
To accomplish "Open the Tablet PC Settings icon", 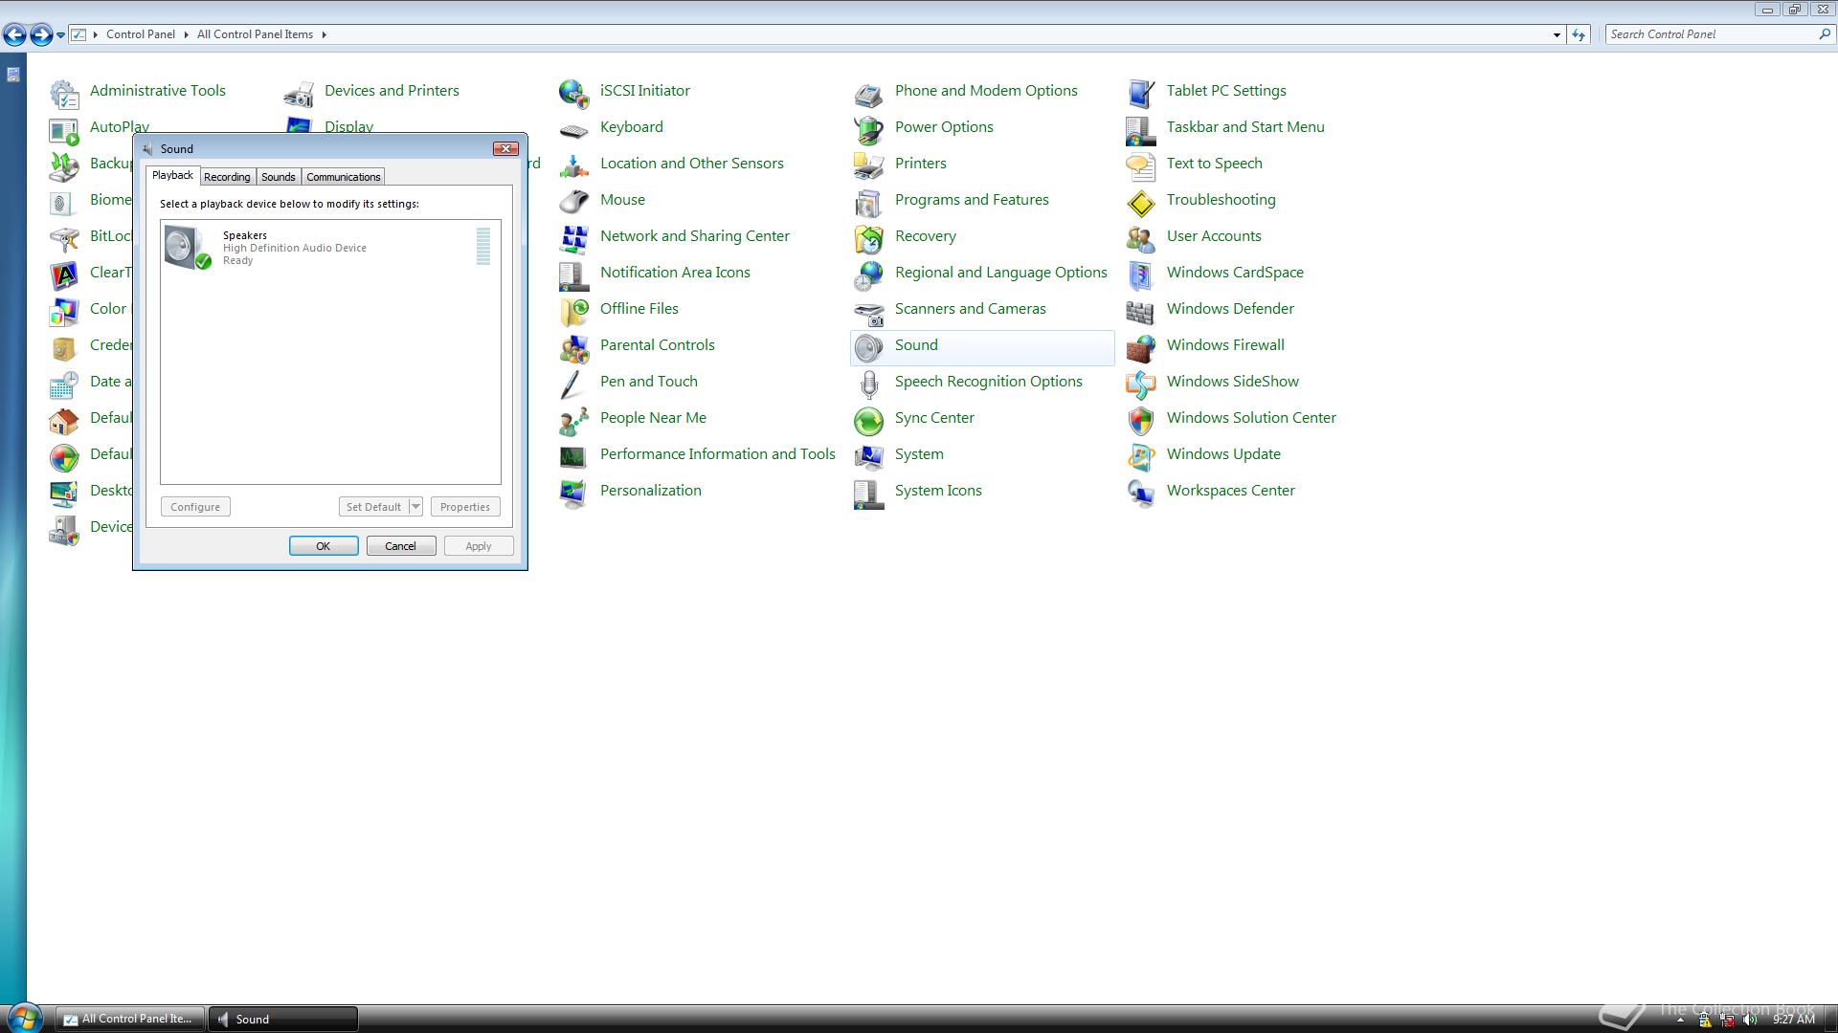I will pyautogui.click(x=1141, y=94).
